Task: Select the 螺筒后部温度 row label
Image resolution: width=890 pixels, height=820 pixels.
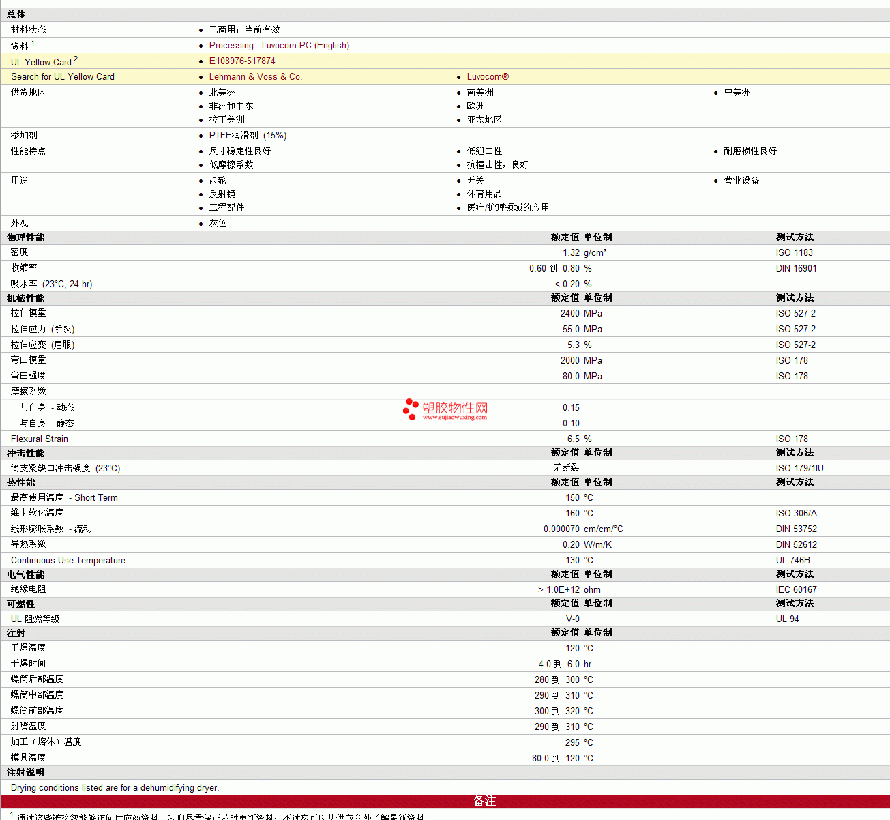Action: click(38, 679)
